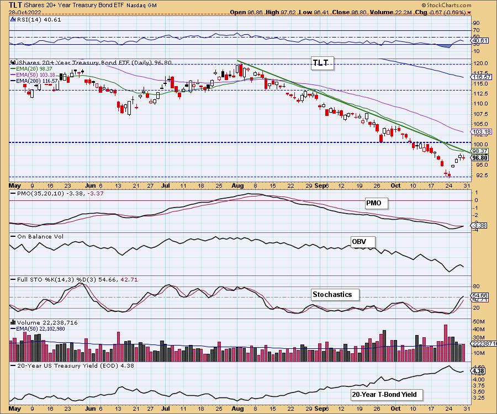Click the PMO annotation box
The image size is (497, 414).
click(x=376, y=203)
